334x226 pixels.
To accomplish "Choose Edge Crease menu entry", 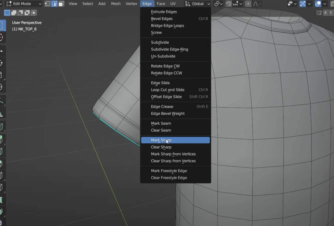I will (x=175, y=107).
